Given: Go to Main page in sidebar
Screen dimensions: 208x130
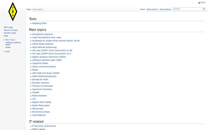Looking at the screenshot, I should pyautogui.click(x=8, y=27).
